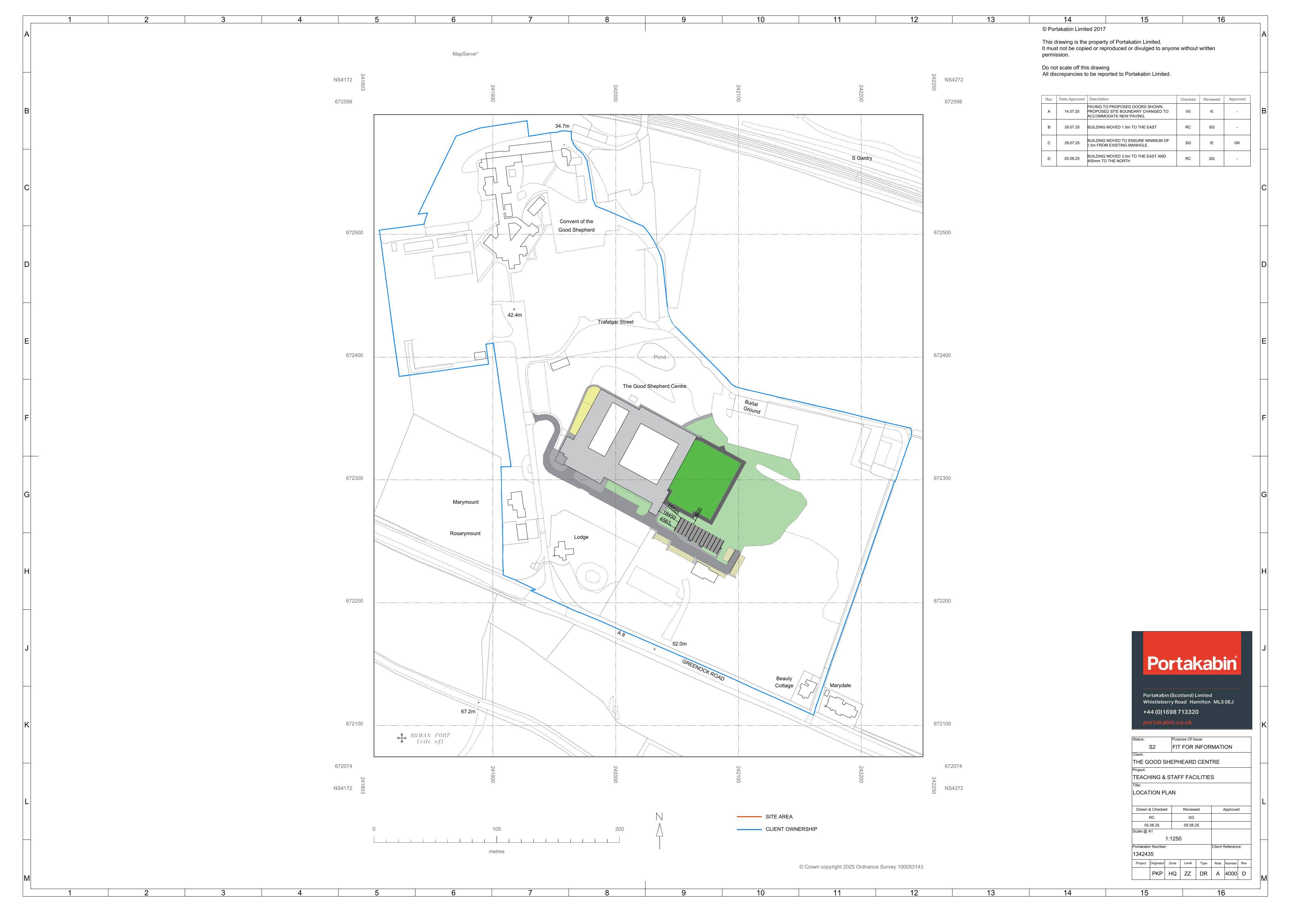Click revision B description 'BUILDING MOVED 1.5m TO THE EAST'

coord(1122,127)
